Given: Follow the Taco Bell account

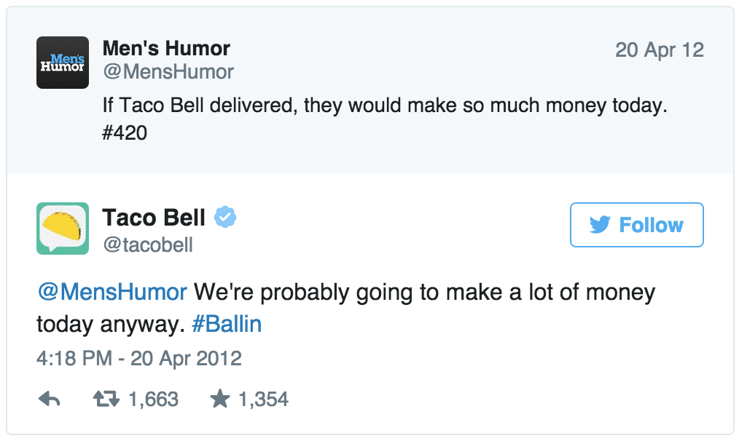Looking at the screenshot, I should click(637, 225).
